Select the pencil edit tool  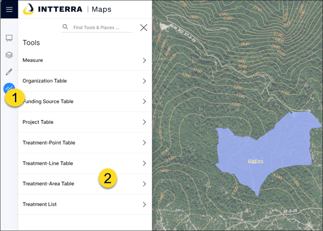[x=9, y=71]
